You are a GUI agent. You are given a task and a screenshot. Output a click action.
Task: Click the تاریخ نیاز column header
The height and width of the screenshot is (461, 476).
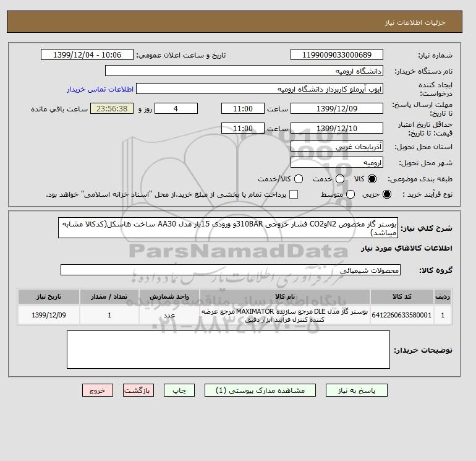pos(49,296)
